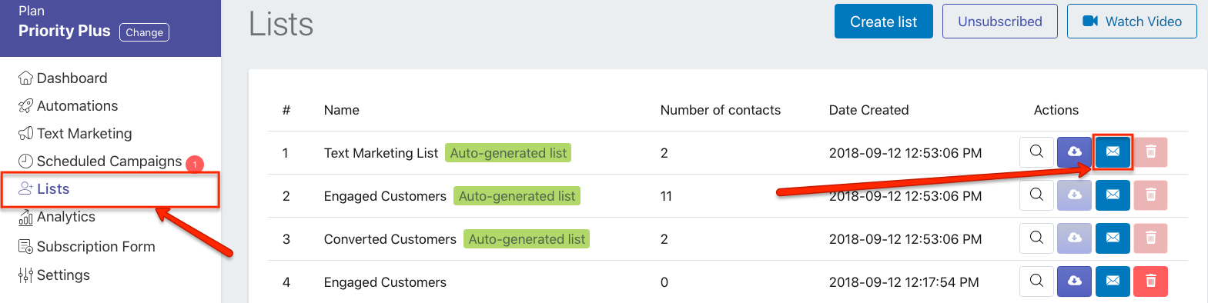Click Auto-generated list tag on Text Marketing List
The height and width of the screenshot is (303, 1208).
pyautogui.click(x=508, y=153)
